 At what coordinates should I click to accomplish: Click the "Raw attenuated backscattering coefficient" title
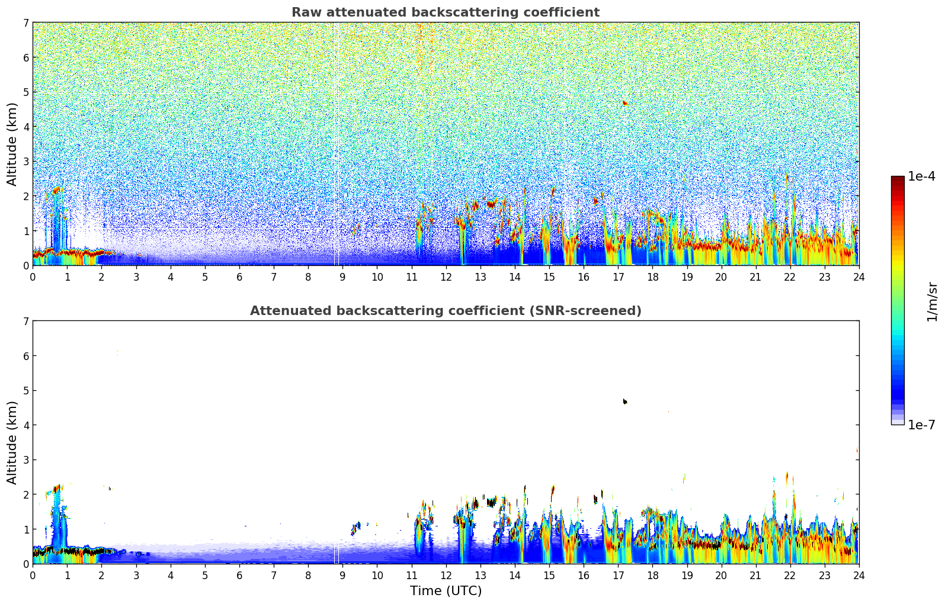coord(445,12)
